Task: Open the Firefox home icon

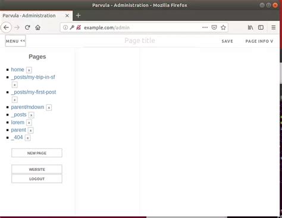Action: point(38,27)
